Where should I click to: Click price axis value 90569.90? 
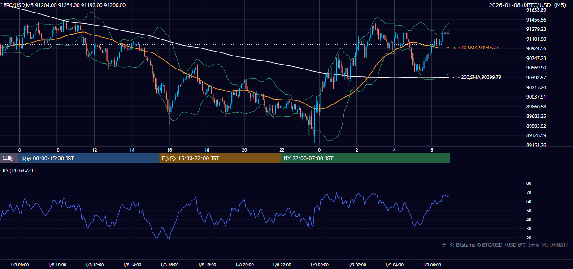pos(536,68)
